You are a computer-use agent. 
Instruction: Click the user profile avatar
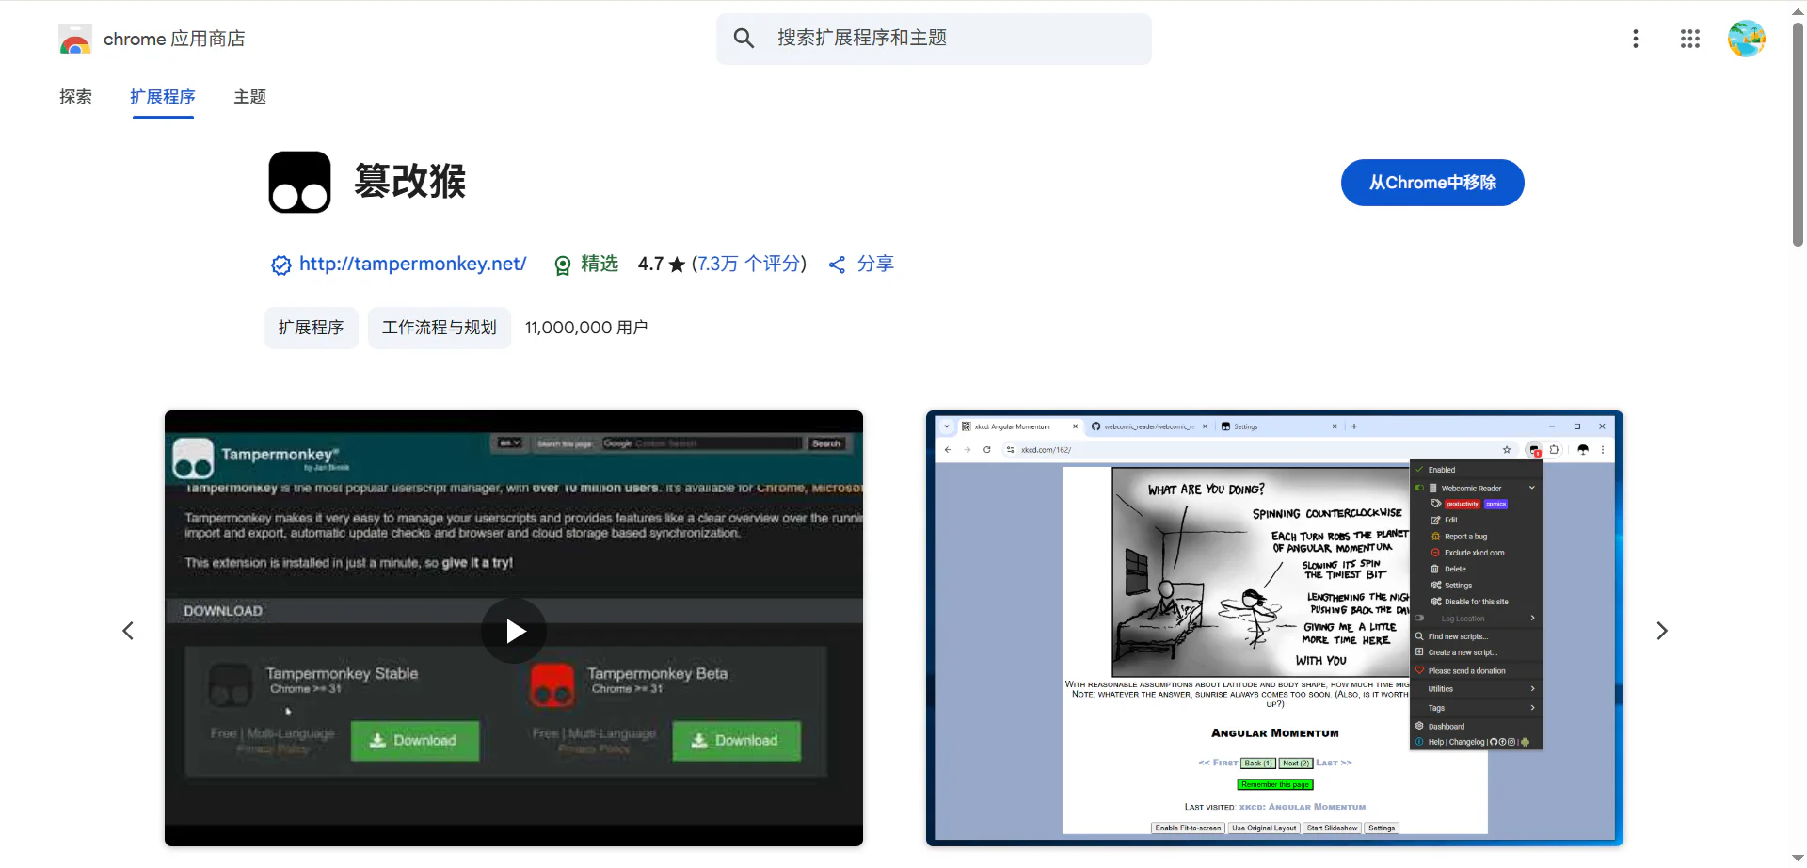[x=1746, y=39]
